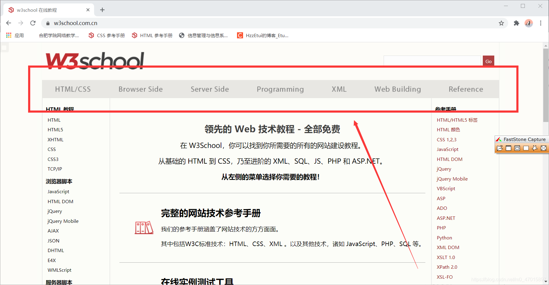
Task: Close the w3school 在线教程 tab
Action: tap(88, 10)
